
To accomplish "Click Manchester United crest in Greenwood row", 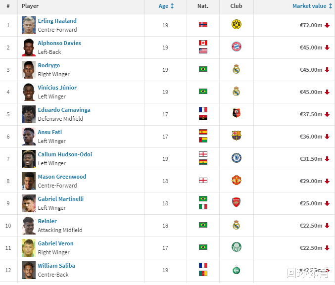I will click(x=236, y=180).
